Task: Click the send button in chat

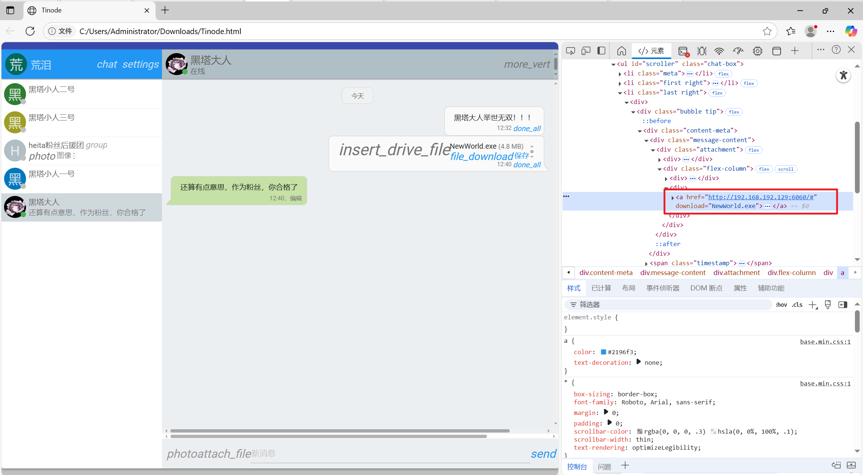Action: [x=543, y=454]
